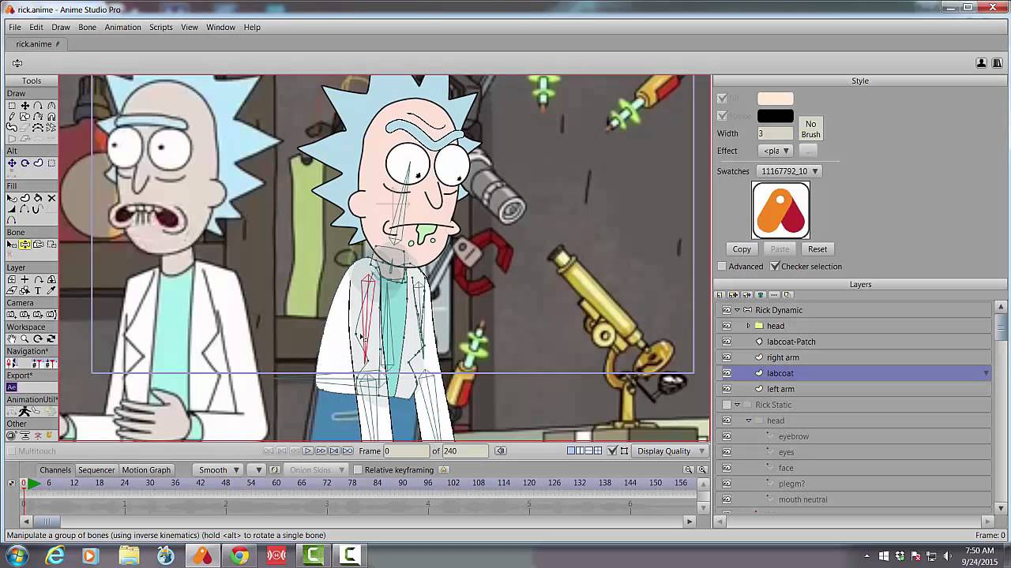The image size is (1011, 568).
Task: Open the labcoat layer dropdown arrow
Action: point(986,373)
